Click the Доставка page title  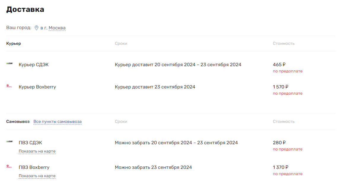coord(25,9)
